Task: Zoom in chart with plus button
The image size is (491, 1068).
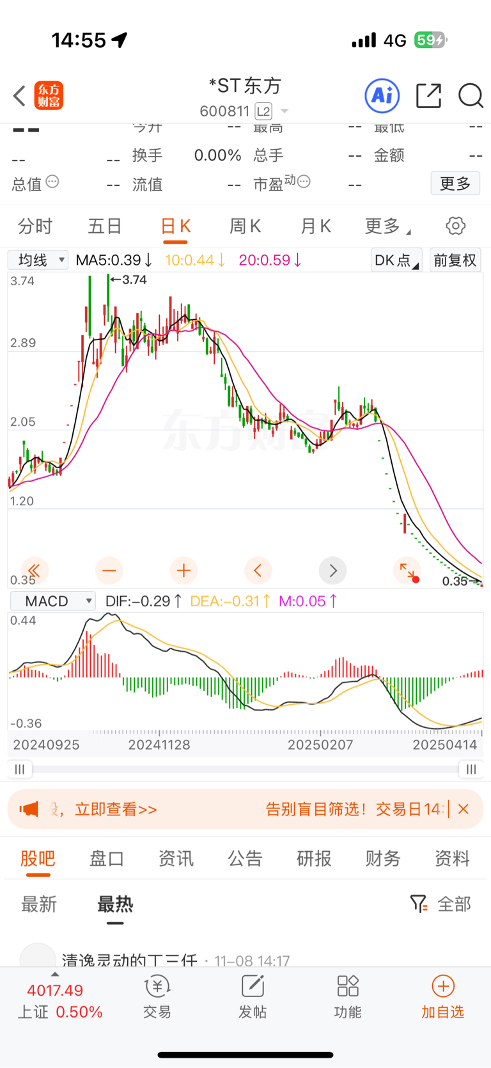Action: point(183,570)
